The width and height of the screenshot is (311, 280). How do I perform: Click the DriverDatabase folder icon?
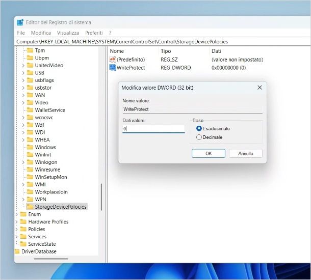pyautogui.click(x=17, y=251)
